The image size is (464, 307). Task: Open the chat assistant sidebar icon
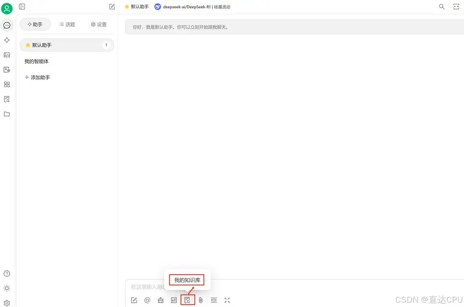[7, 25]
